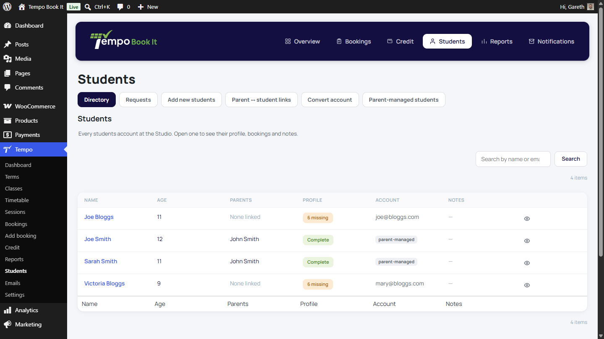The height and width of the screenshot is (339, 604).
Task: Open Gareth's user avatar
Action: point(591,7)
